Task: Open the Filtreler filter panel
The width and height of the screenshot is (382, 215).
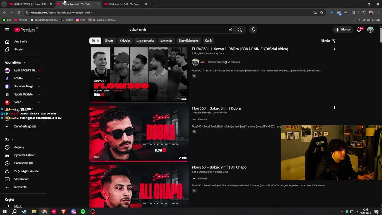Action: click(328, 41)
